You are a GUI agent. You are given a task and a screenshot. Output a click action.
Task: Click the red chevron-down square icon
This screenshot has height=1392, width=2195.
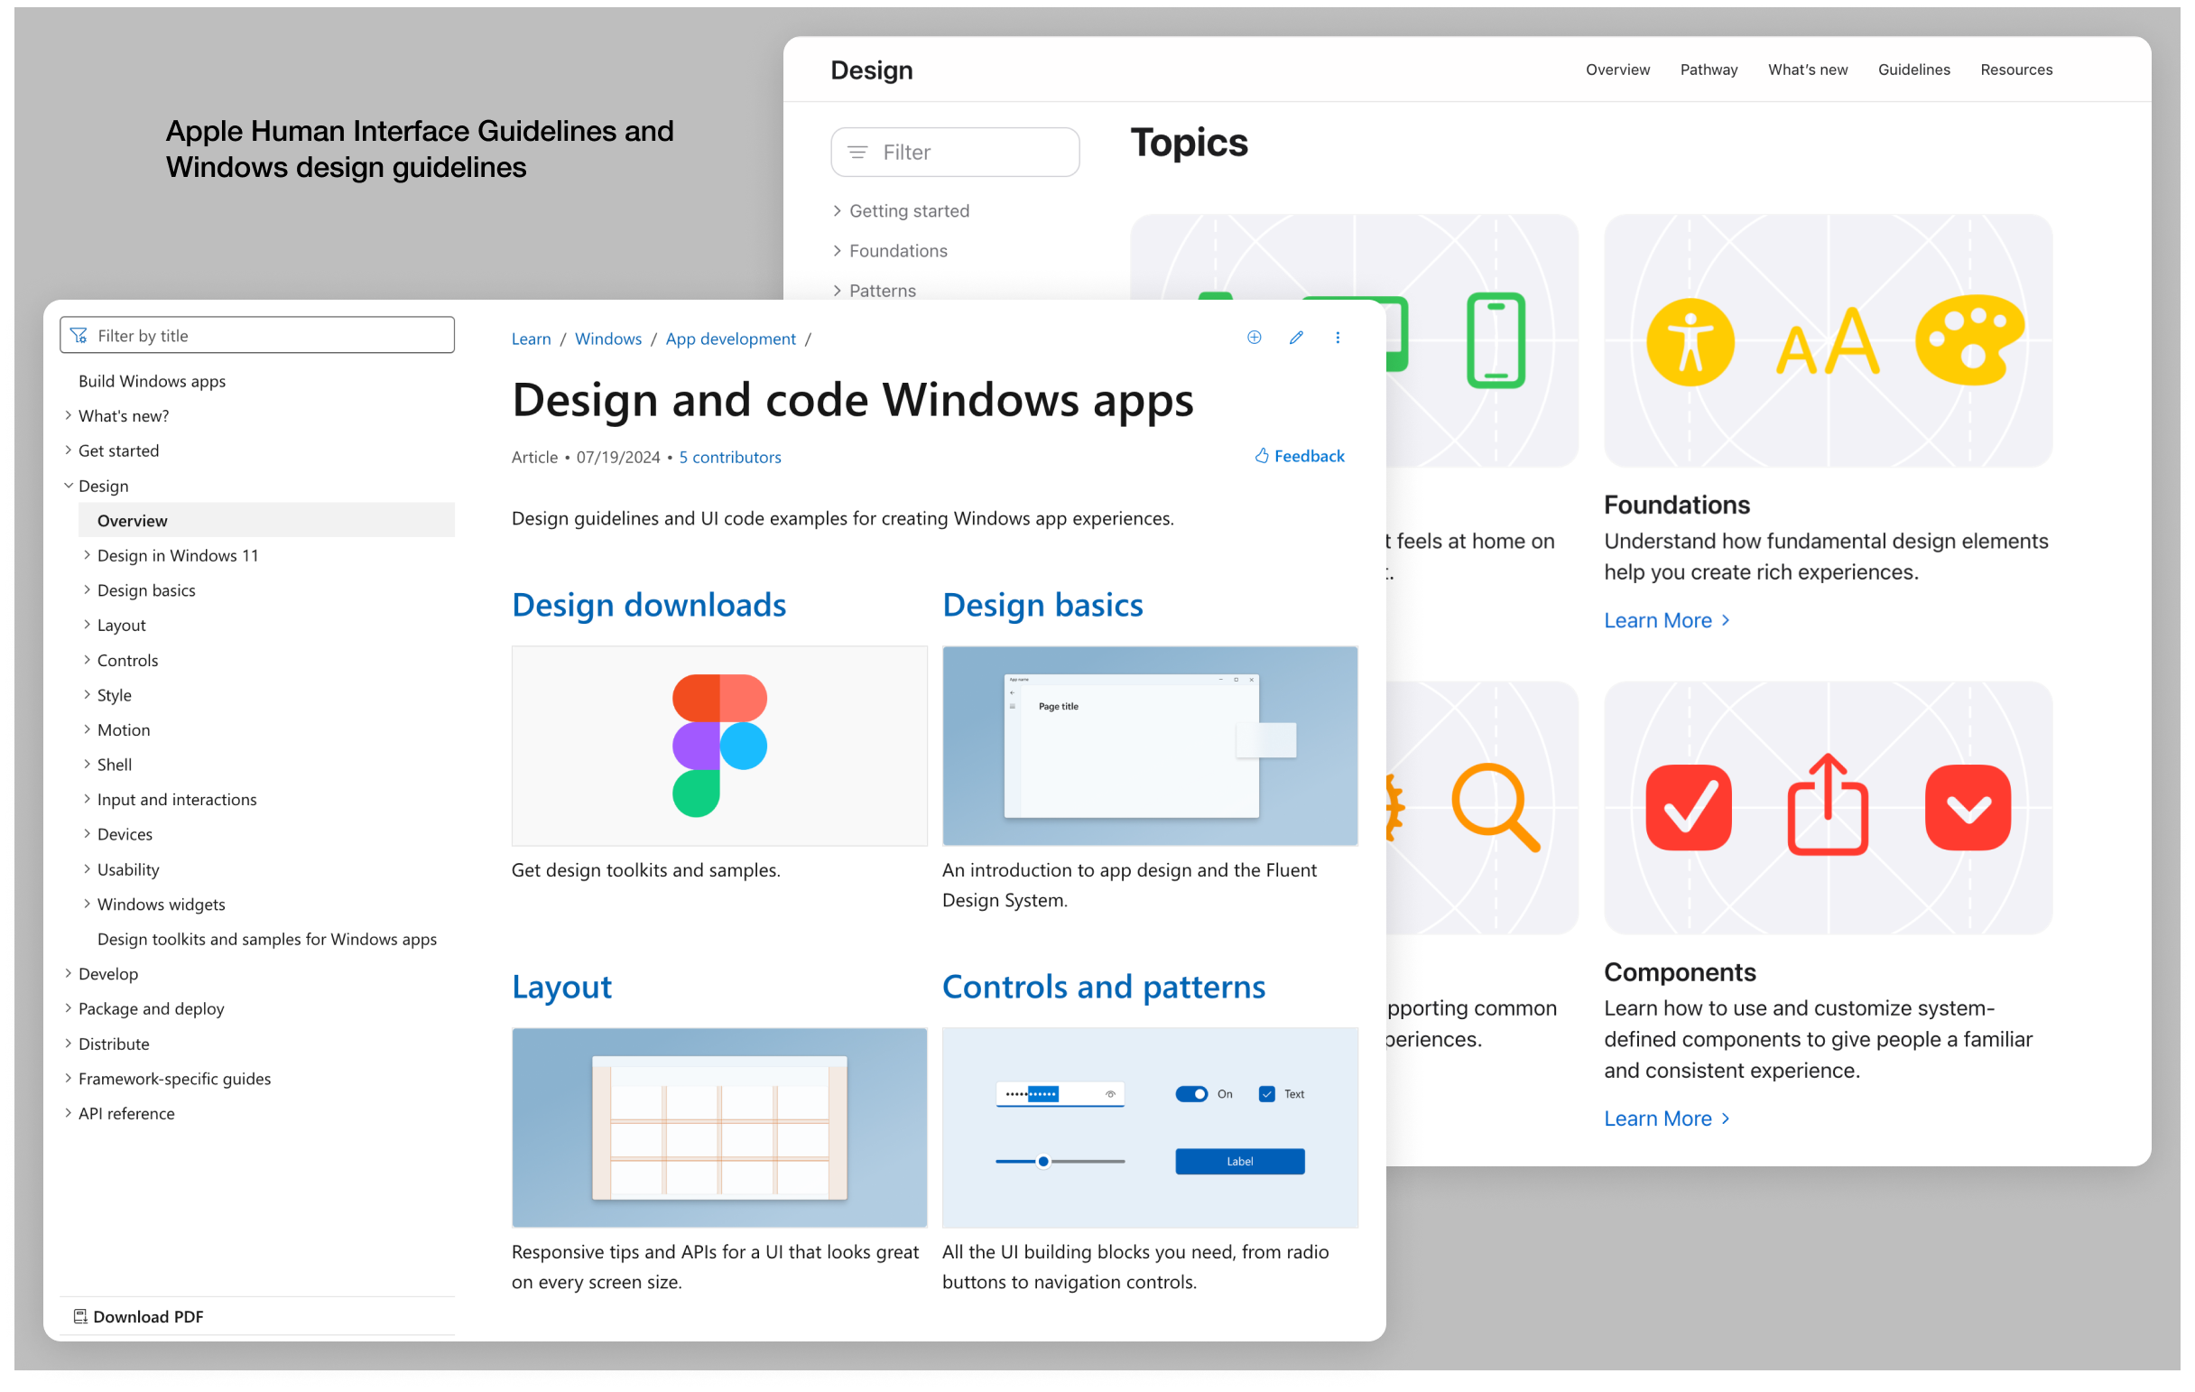pos(1968,808)
